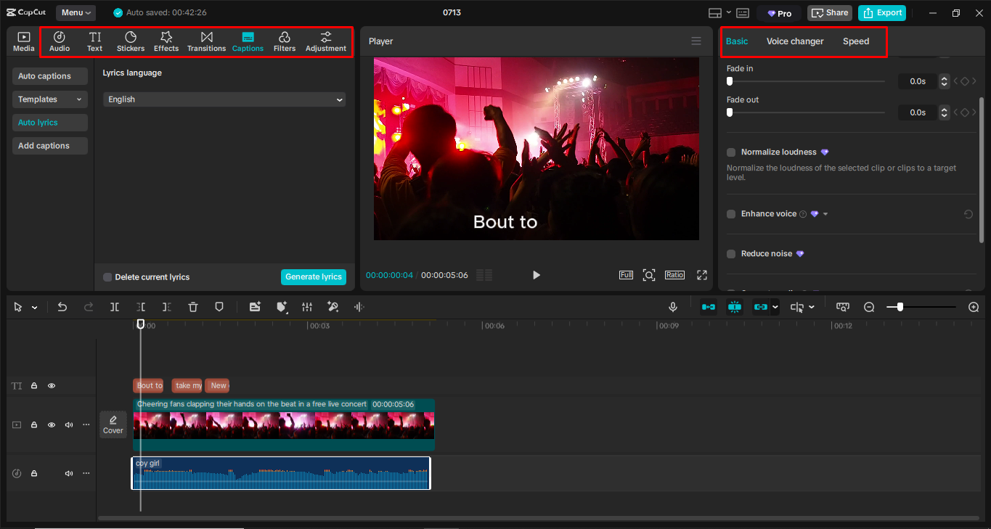Image resolution: width=991 pixels, height=529 pixels.
Task: Open the Lyrics language dropdown
Action: tap(224, 99)
